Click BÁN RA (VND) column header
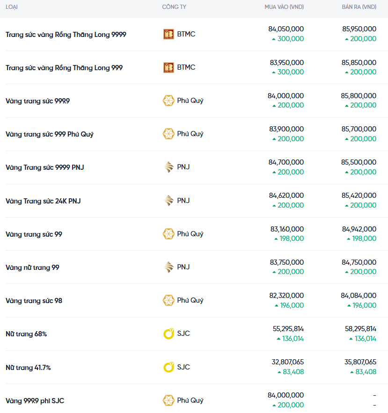 click(x=359, y=7)
